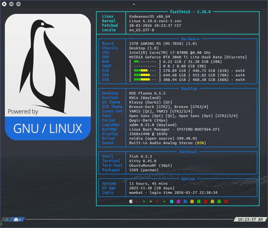This screenshot has width=268, height=228.
Task: Click the white Pac-Man icon
Action: pyautogui.click(x=131, y=202)
